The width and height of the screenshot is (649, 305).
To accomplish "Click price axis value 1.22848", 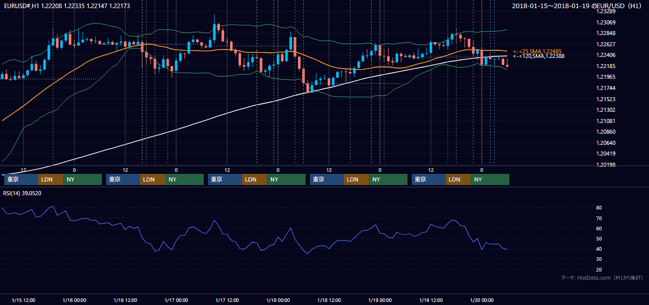I will point(606,34).
